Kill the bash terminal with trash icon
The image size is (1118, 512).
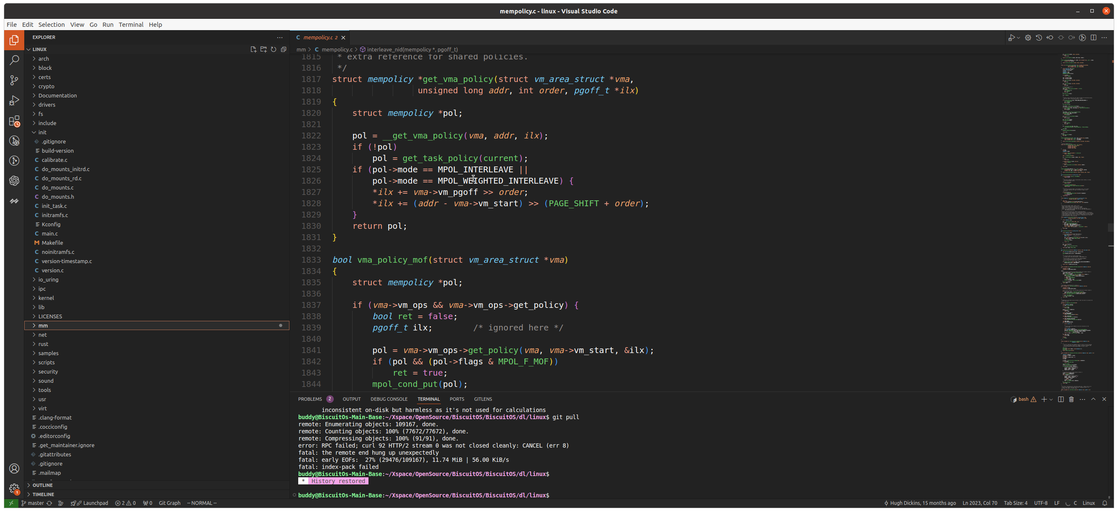1071,399
